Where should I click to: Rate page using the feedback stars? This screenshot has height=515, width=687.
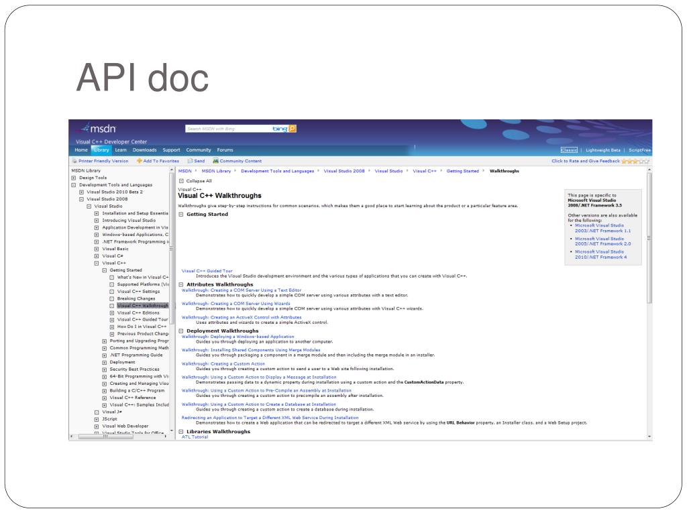pyautogui.click(x=635, y=161)
